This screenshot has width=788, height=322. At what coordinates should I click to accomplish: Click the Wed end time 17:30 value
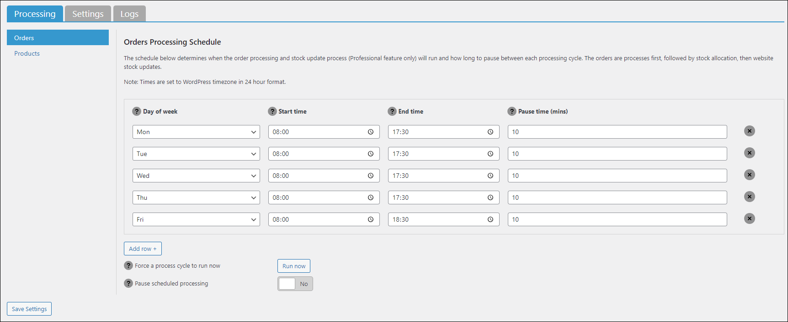[400, 176]
